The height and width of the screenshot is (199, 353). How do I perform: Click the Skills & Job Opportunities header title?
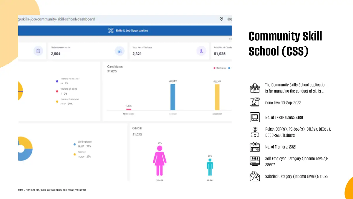131,31
